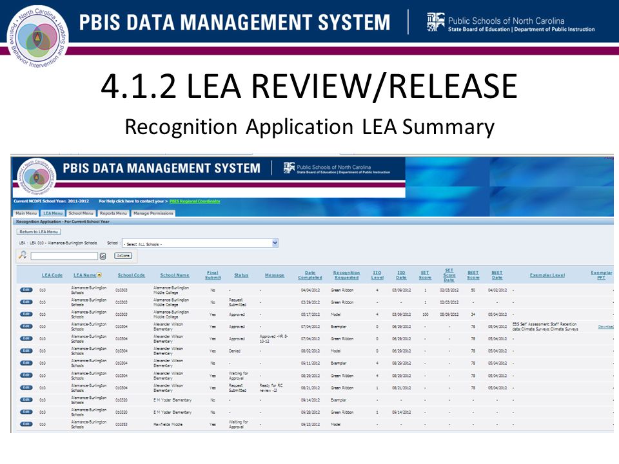Edit the E M Yoder row completed 09/14/2012
The image size is (619, 464).
point(26,400)
